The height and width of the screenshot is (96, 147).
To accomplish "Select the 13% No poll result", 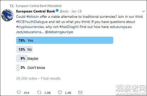I will point(25,49).
